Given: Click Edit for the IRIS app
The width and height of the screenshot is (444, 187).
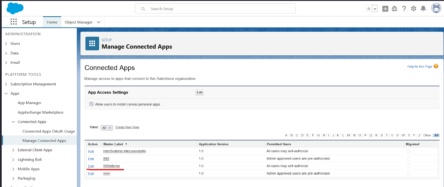Looking at the screenshot, I should click(91, 159).
